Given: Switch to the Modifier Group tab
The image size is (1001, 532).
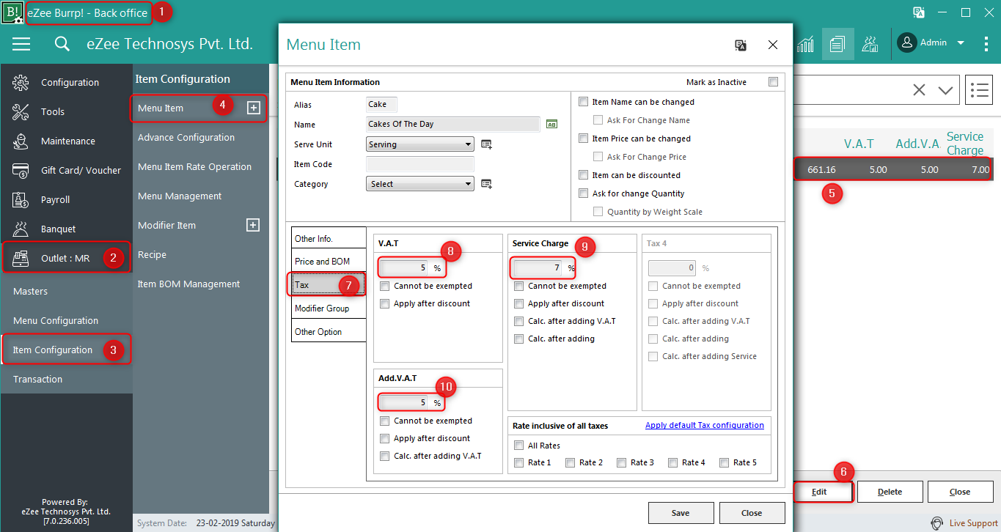Looking at the screenshot, I should click(328, 309).
